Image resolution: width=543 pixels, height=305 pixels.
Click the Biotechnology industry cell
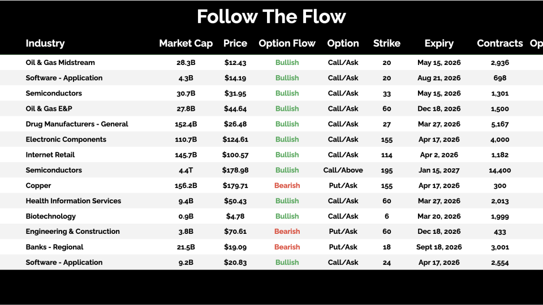51,216
